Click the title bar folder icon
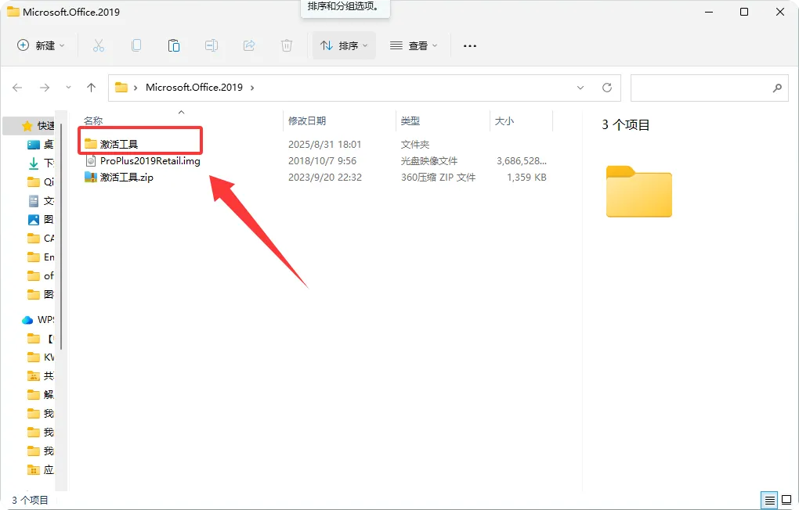This screenshot has height=510, width=799. (13, 12)
